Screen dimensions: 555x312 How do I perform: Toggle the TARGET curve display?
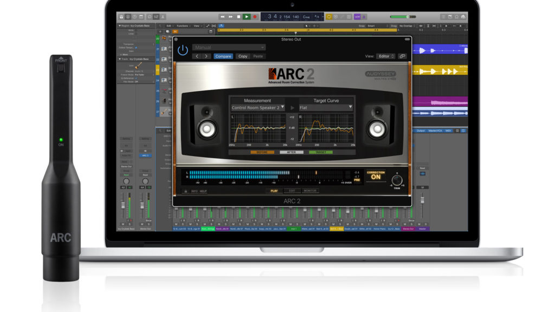(321, 152)
